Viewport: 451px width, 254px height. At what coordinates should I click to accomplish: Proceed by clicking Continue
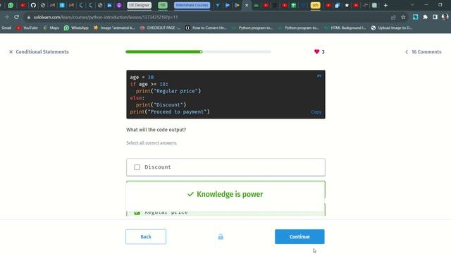click(x=299, y=237)
